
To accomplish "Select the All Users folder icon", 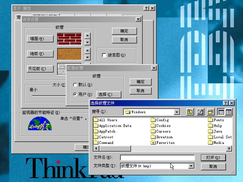I will (x=96, y=120).
